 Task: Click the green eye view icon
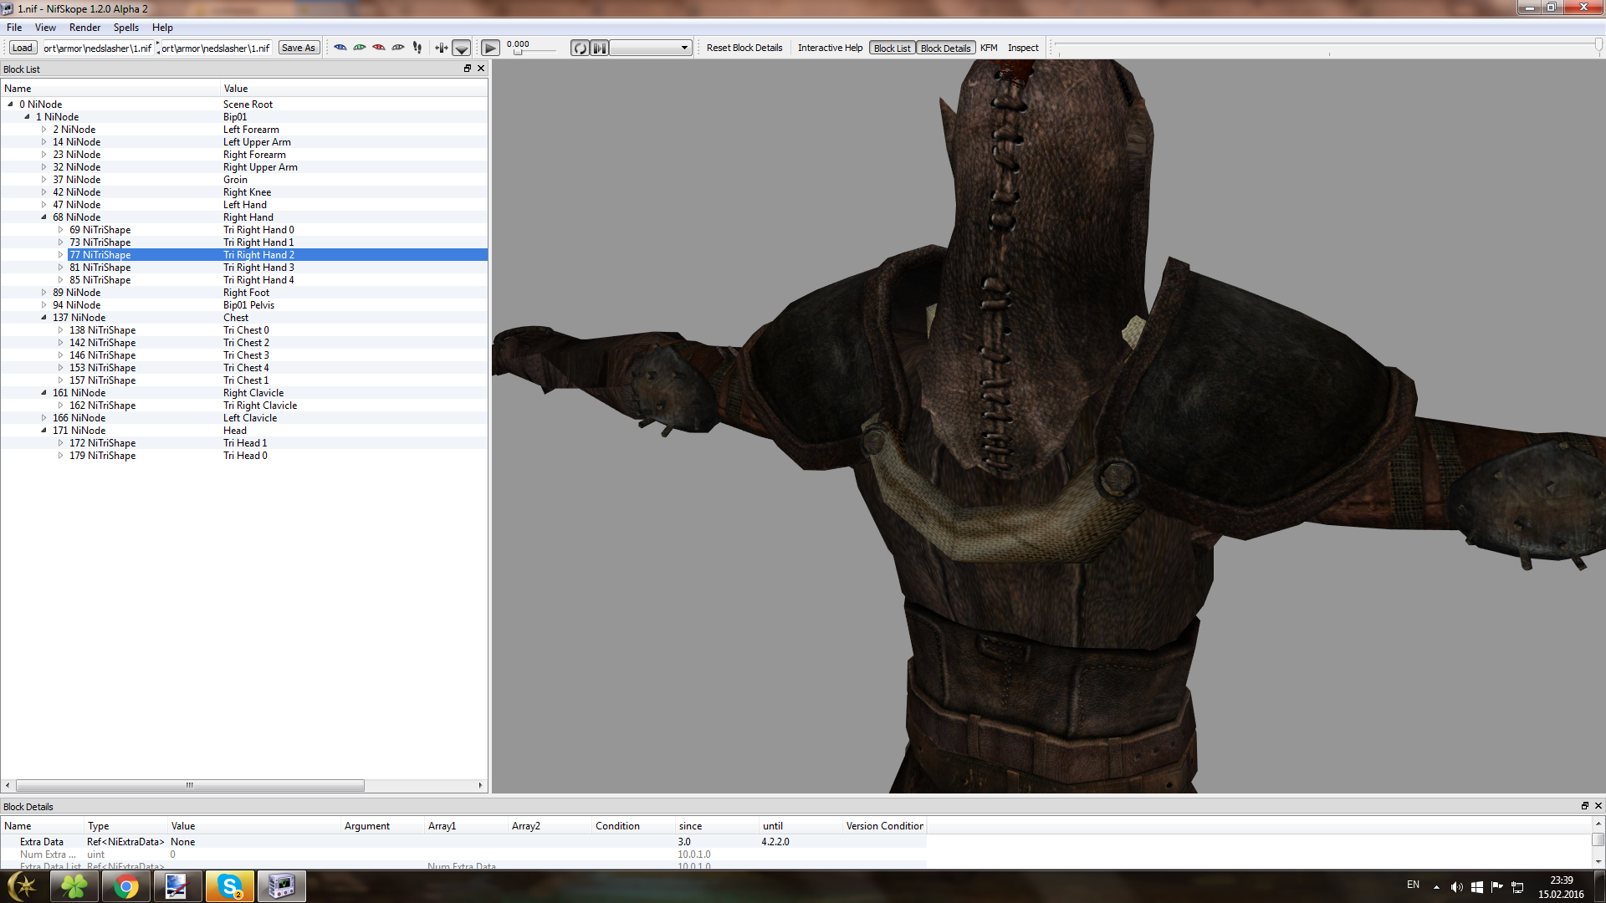pyautogui.click(x=360, y=48)
